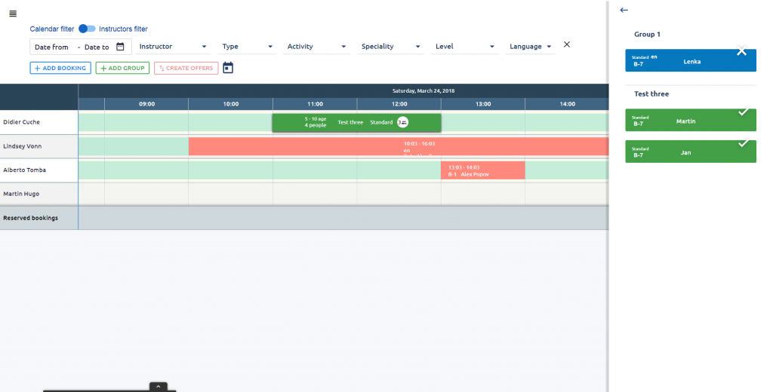The image size is (773, 392).
Task: Click the Test three panel heading
Action: click(651, 93)
